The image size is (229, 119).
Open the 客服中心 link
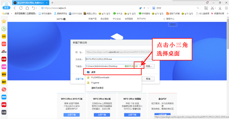coord(169,19)
